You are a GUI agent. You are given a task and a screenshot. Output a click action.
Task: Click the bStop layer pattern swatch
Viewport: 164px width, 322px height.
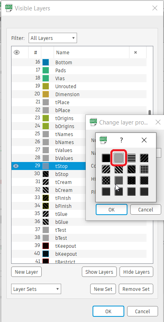coord(46,174)
